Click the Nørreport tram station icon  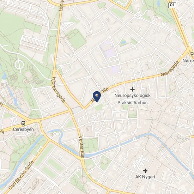(x=192, y=54)
